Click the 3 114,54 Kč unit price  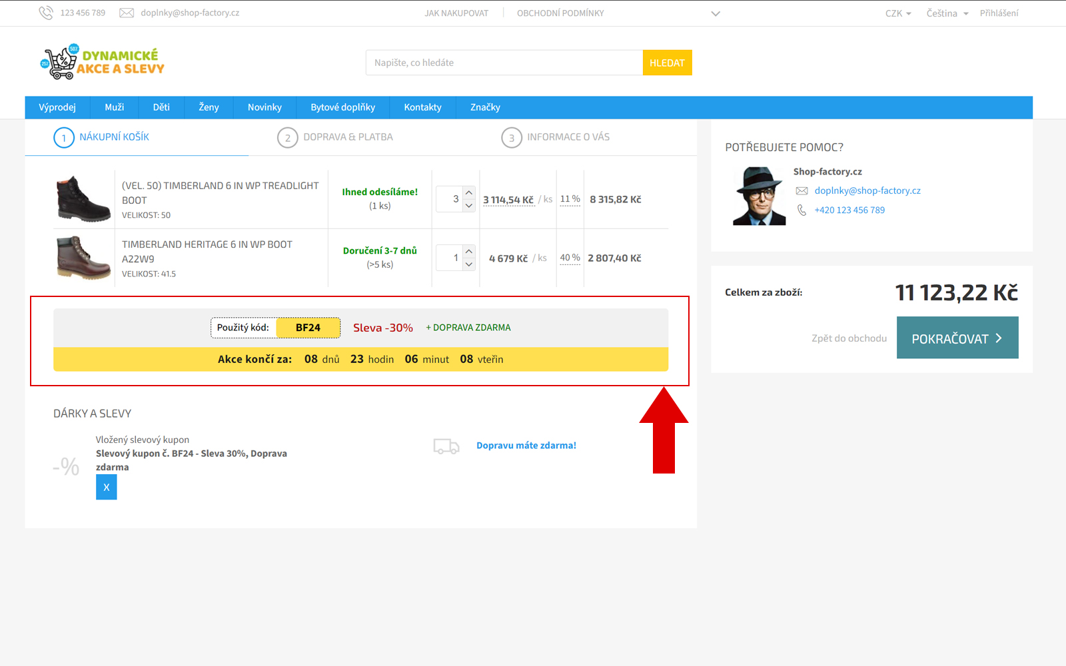(x=508, y=200)
